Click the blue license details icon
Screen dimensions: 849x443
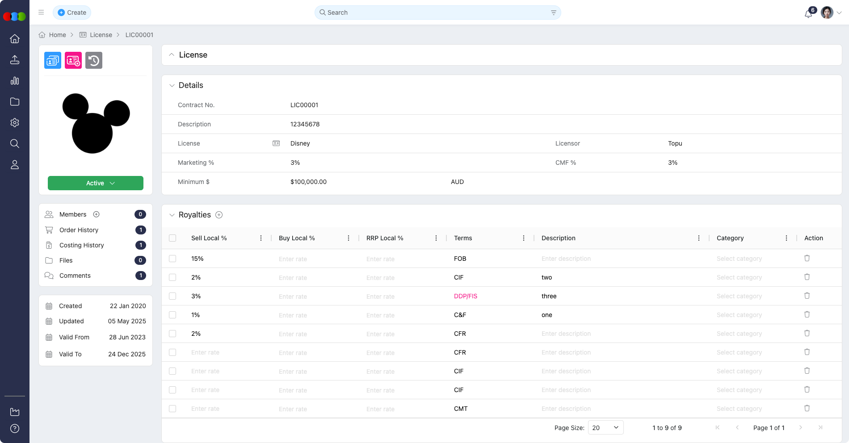53,60
